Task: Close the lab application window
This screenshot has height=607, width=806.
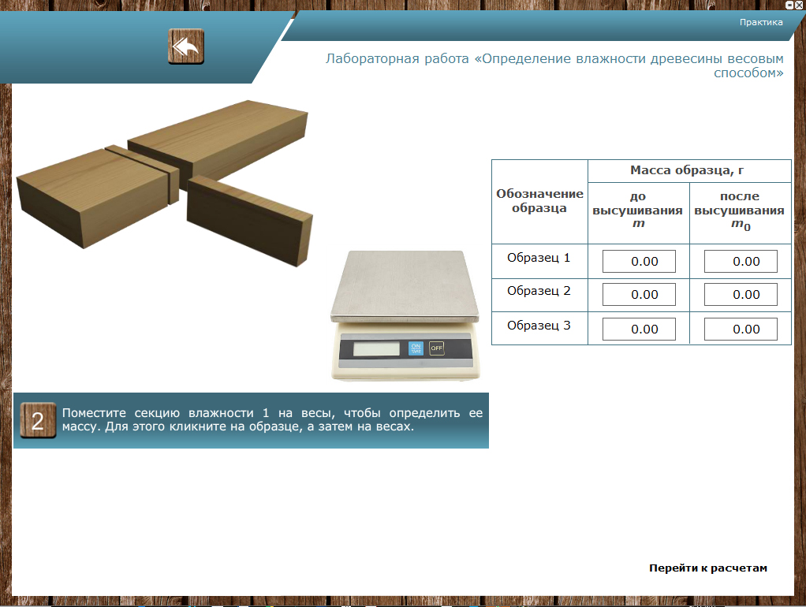Action: click(x=799, y=5)
